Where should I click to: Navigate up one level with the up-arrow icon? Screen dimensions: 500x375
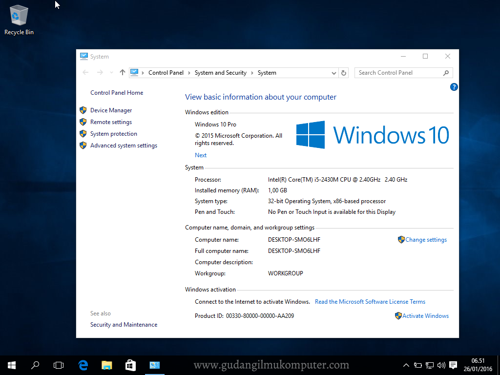(x=122, y=72)
